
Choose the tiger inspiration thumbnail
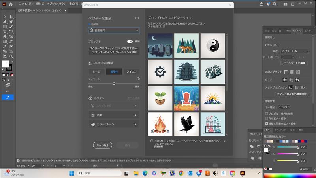tap(186, 45)
